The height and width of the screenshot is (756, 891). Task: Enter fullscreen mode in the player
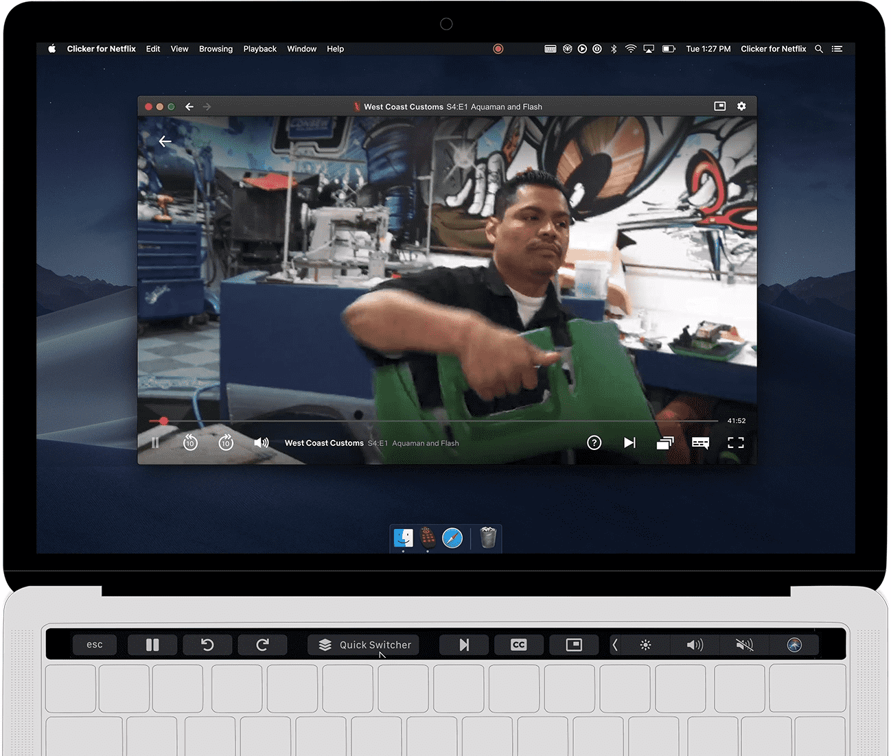tap(736, 442)
